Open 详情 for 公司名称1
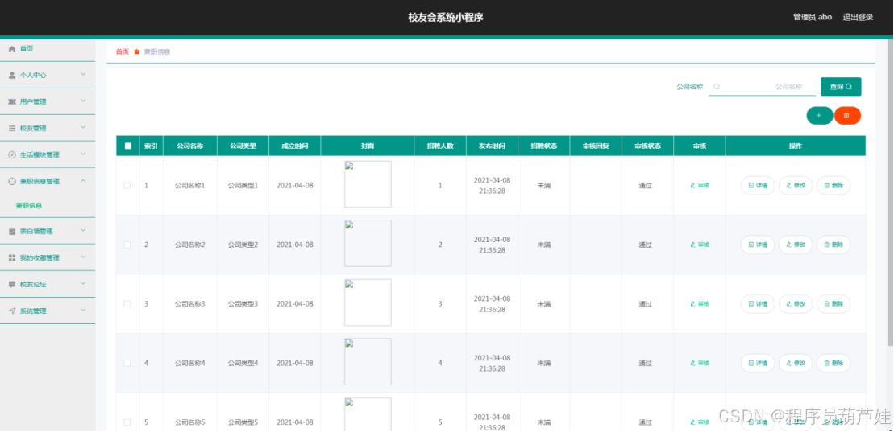This screenshot has height=432, width=894. (x=758, y=186)
